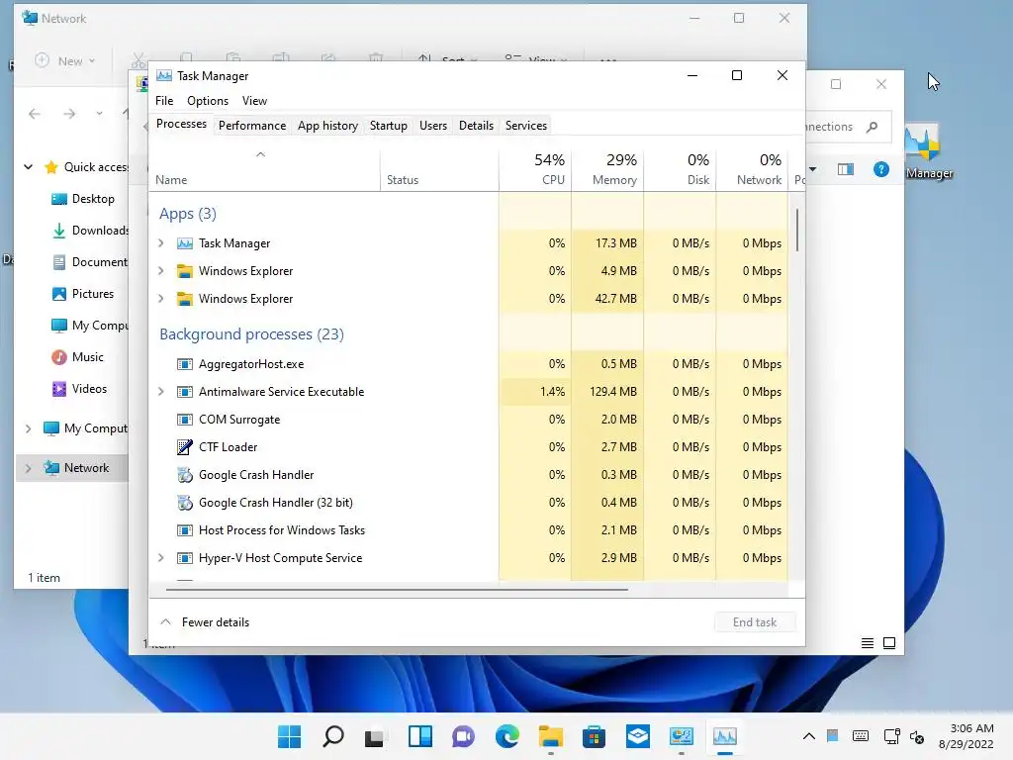Sort processes by Memory column header
Image resolution: width=1013 pixels, height=760 pixels.
607,170
